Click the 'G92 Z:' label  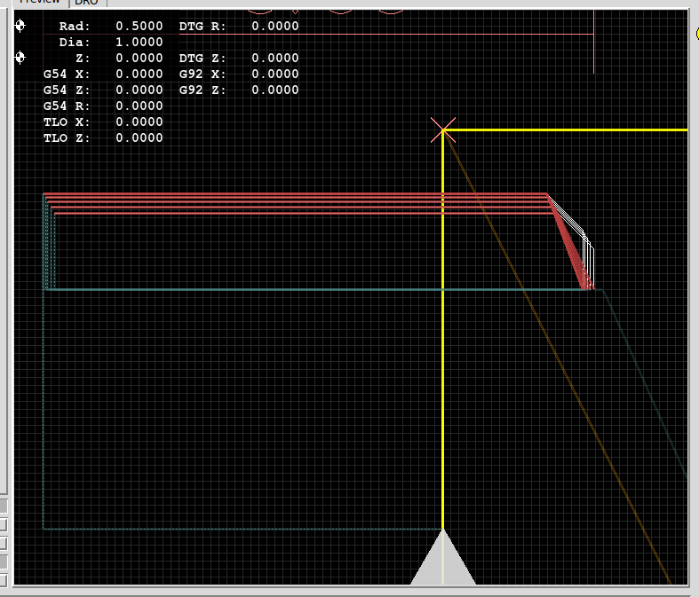(x=203, y=90)
